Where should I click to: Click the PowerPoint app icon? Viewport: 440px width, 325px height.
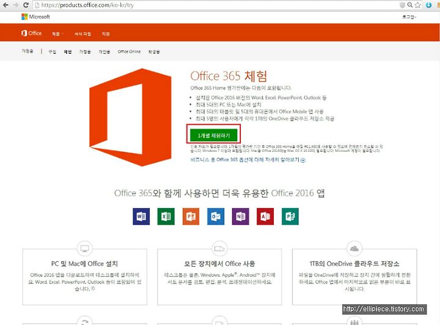pos(191,217)
